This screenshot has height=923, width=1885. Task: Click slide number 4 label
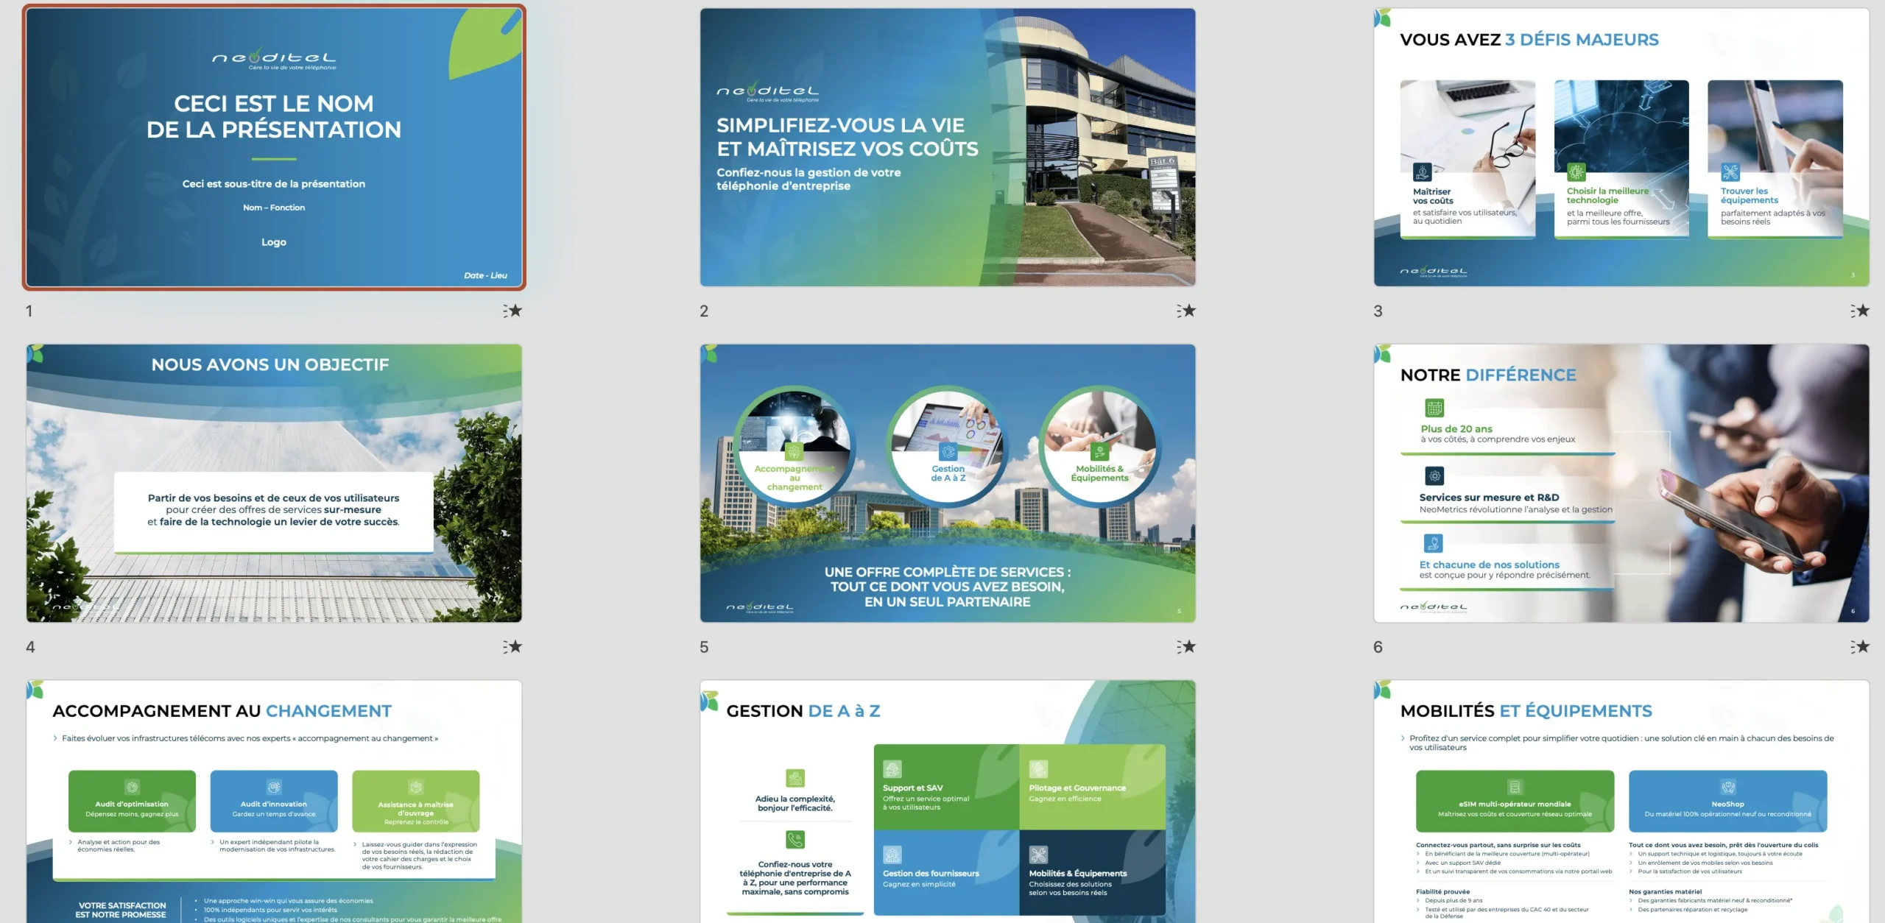point(30,647)
